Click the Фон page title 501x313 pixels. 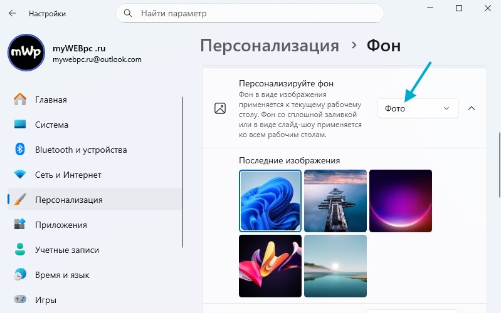coord(383,46)
